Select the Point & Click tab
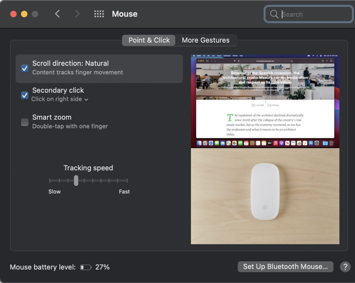 point(149,40)
